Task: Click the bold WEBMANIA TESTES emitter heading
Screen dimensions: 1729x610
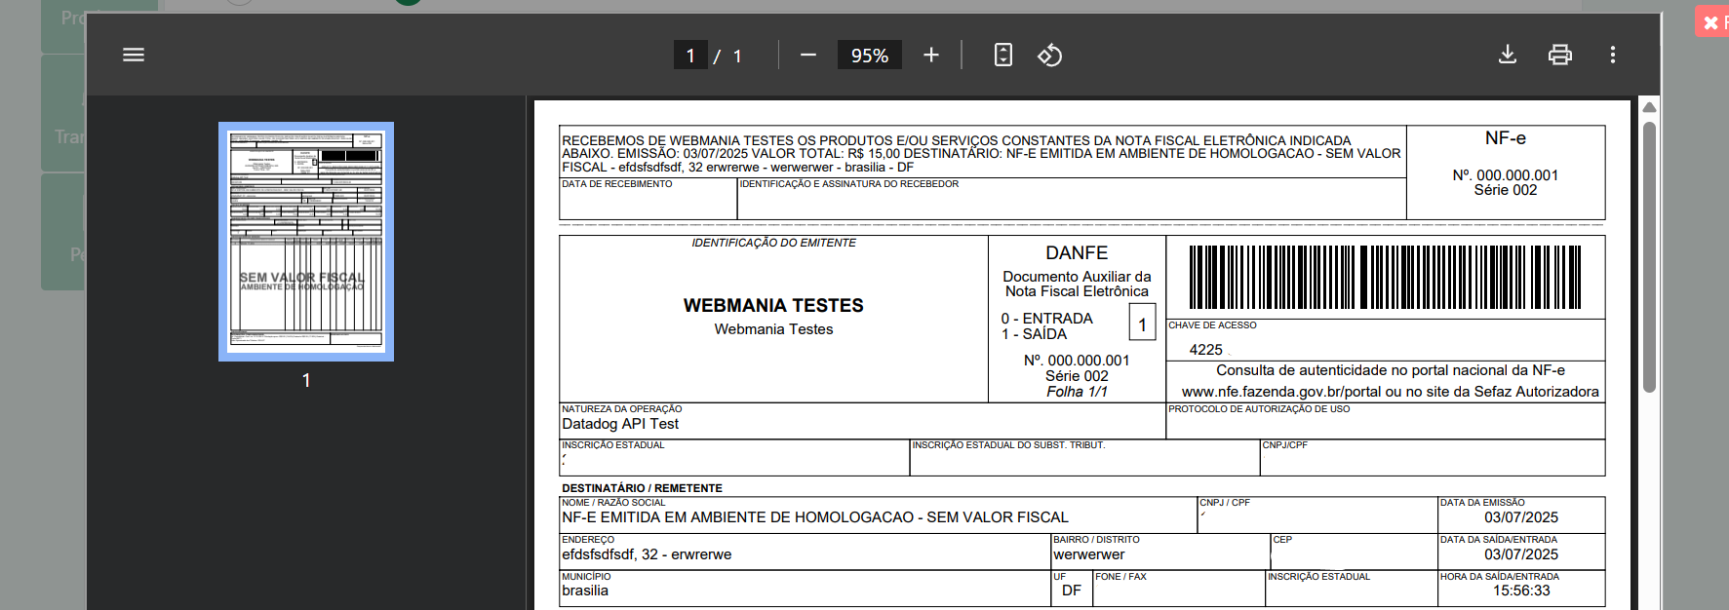Action: (x=773, y=305)
